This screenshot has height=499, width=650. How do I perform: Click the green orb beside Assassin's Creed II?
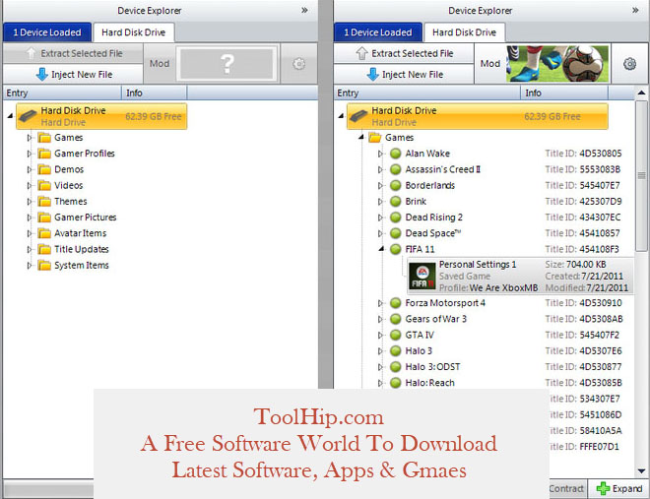pos(396,169)
